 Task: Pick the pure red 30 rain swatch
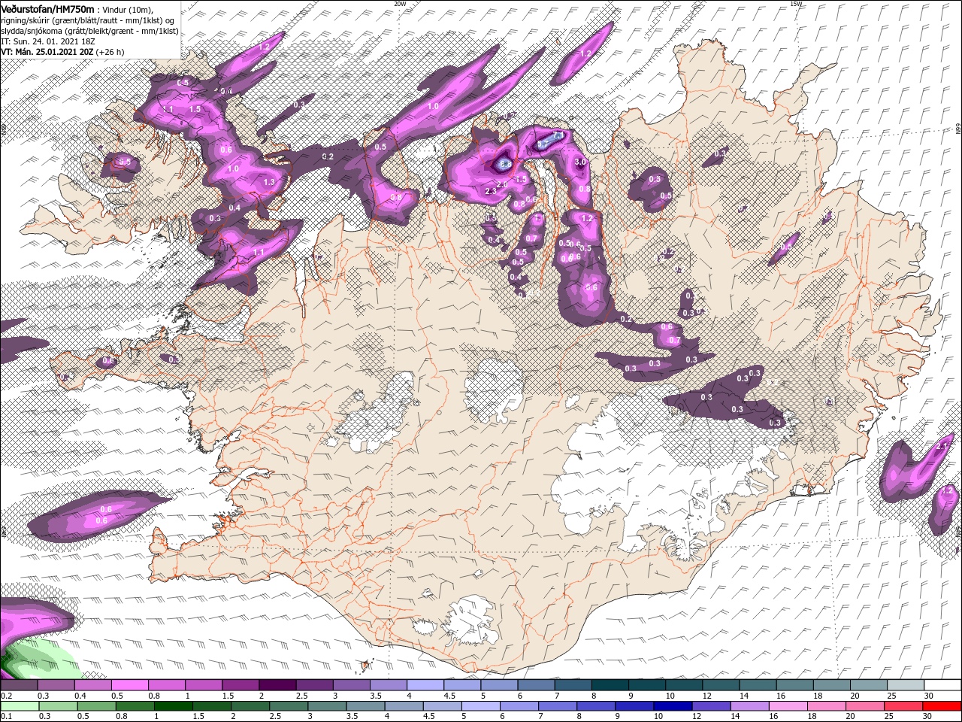pos(941,705)
